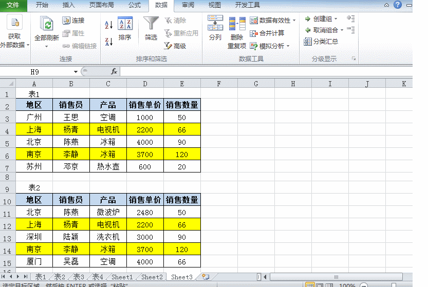Click Data Validation (数据有效性) button
The width and height of the screenshot is (428, 287).
pyautogui.click(x=270, y=21)
